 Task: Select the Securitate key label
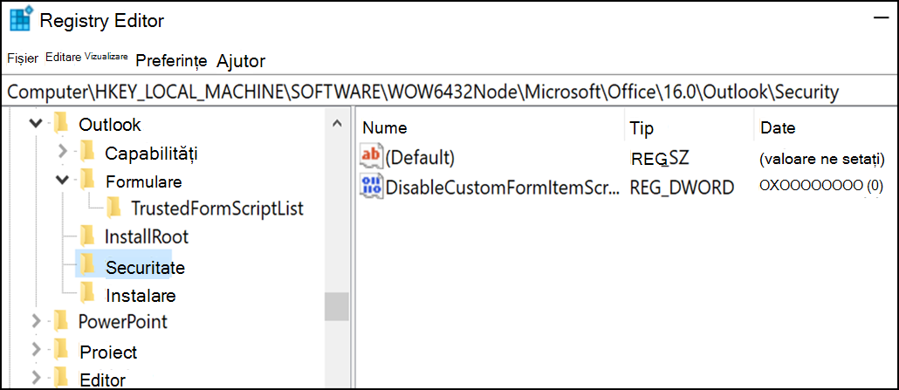146,267
